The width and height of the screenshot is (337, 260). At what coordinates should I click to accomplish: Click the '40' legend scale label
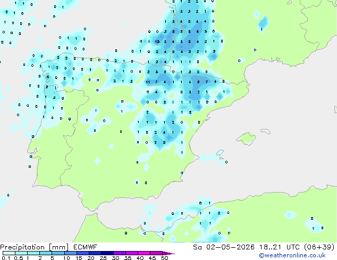[x=140, y=258]
